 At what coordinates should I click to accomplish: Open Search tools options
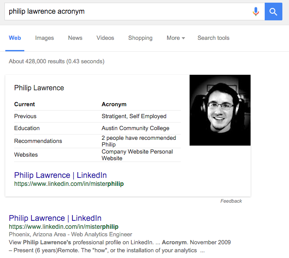click(213, 38)
